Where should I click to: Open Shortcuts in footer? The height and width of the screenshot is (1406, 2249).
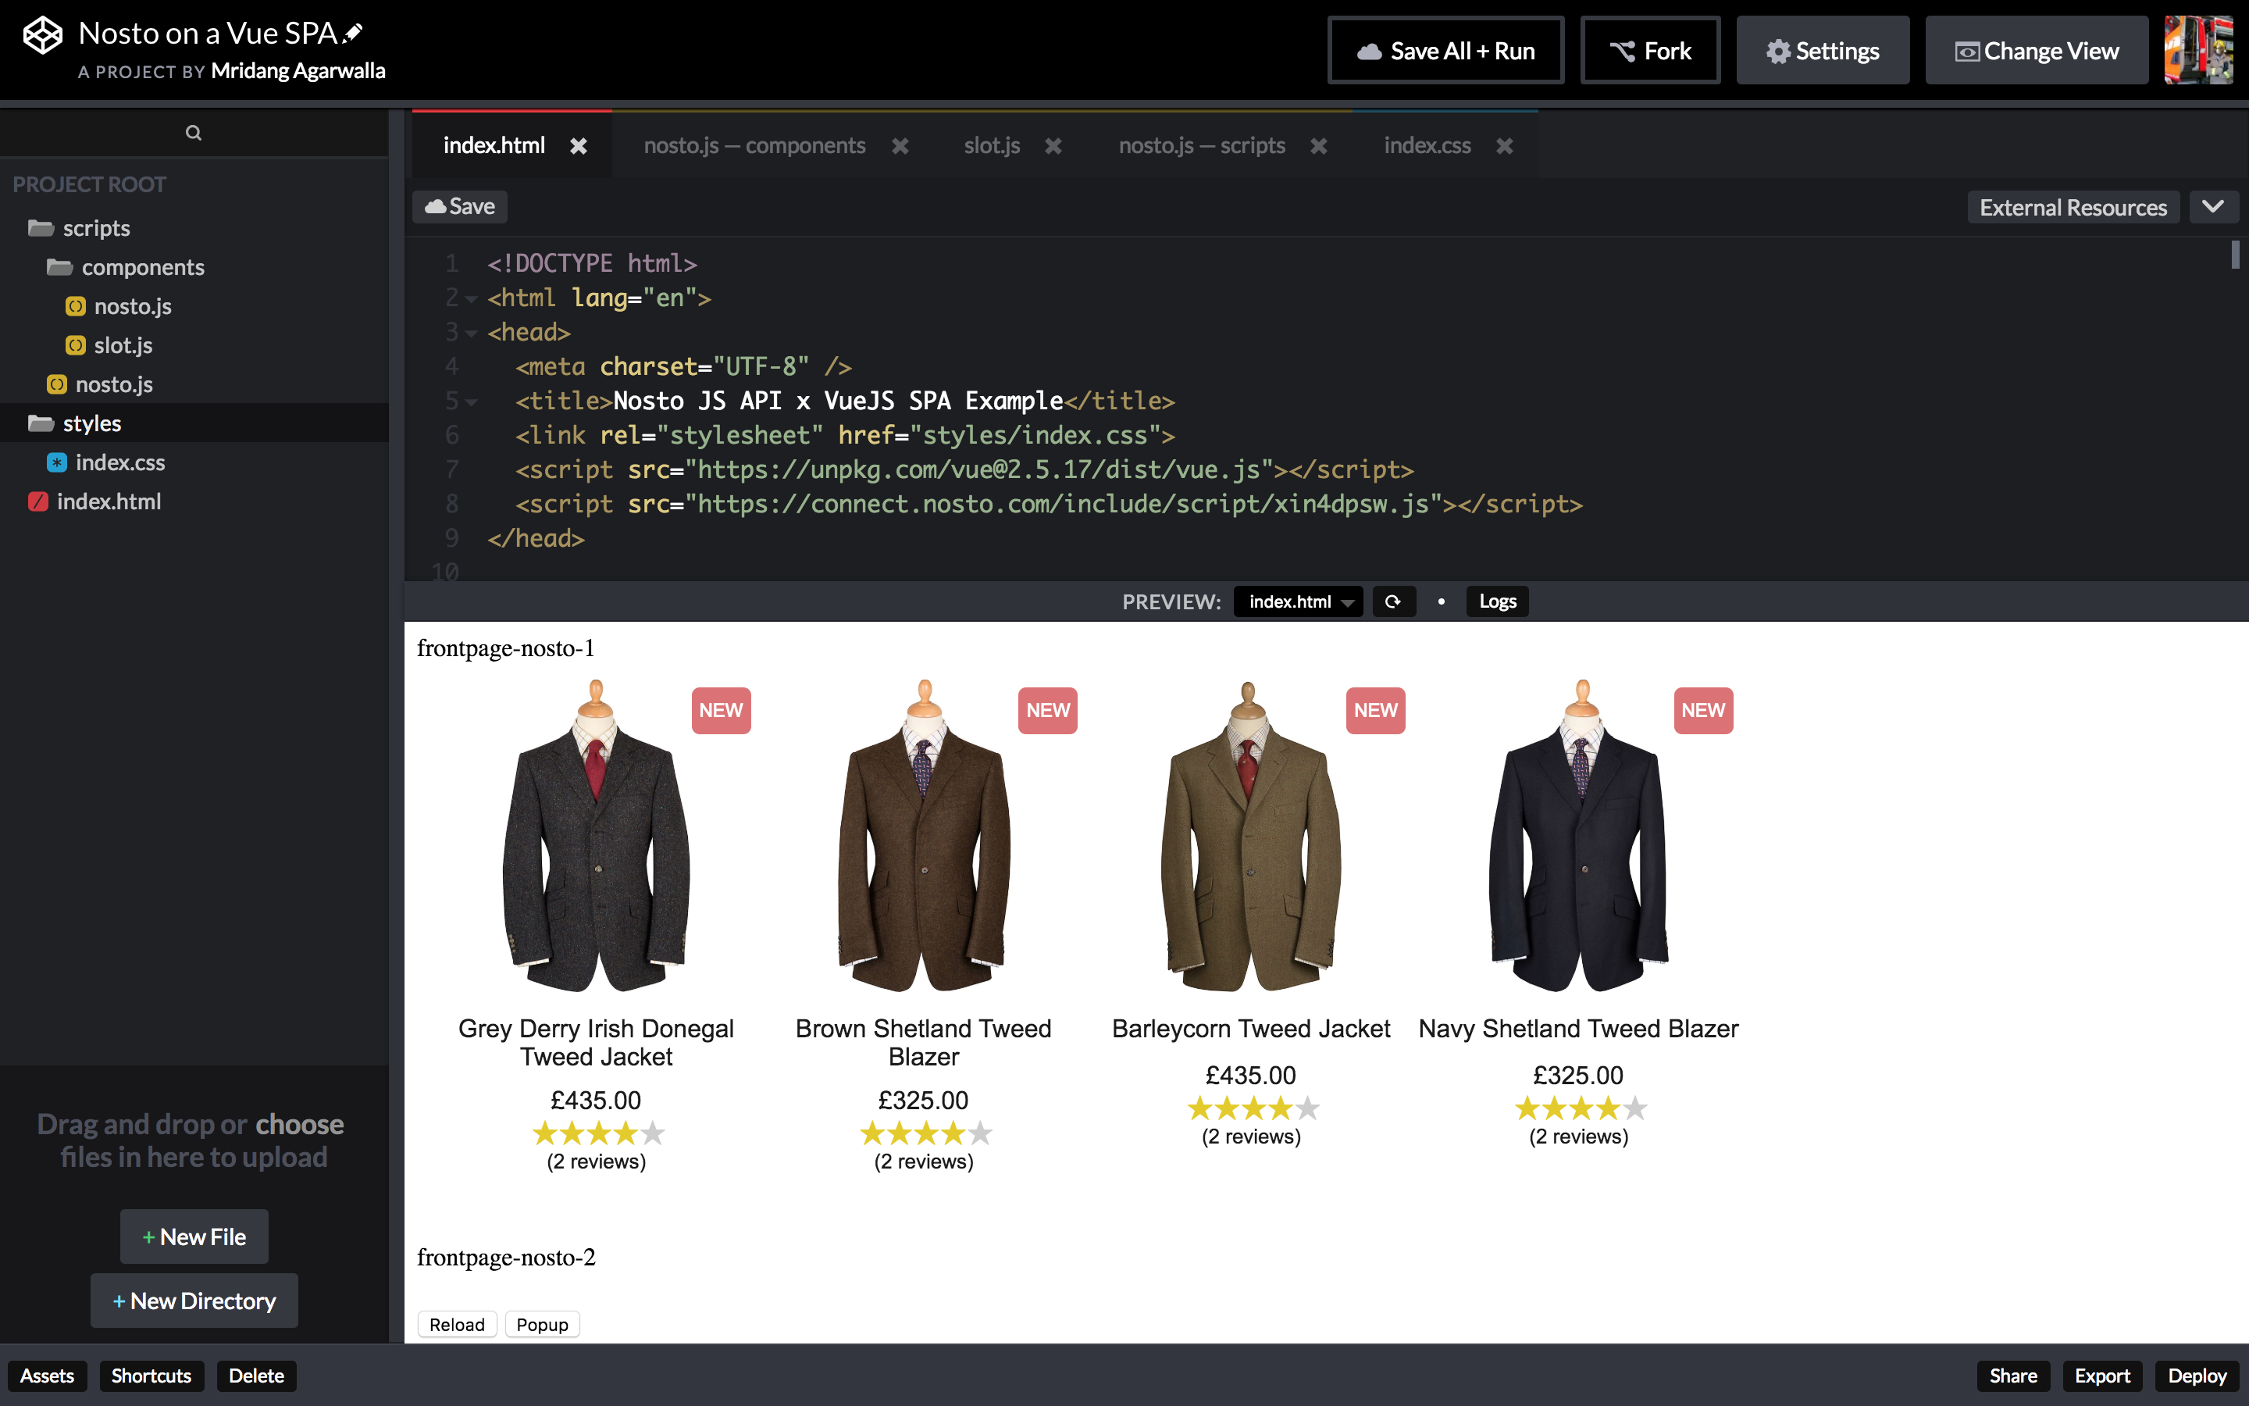click(151, 1376)
